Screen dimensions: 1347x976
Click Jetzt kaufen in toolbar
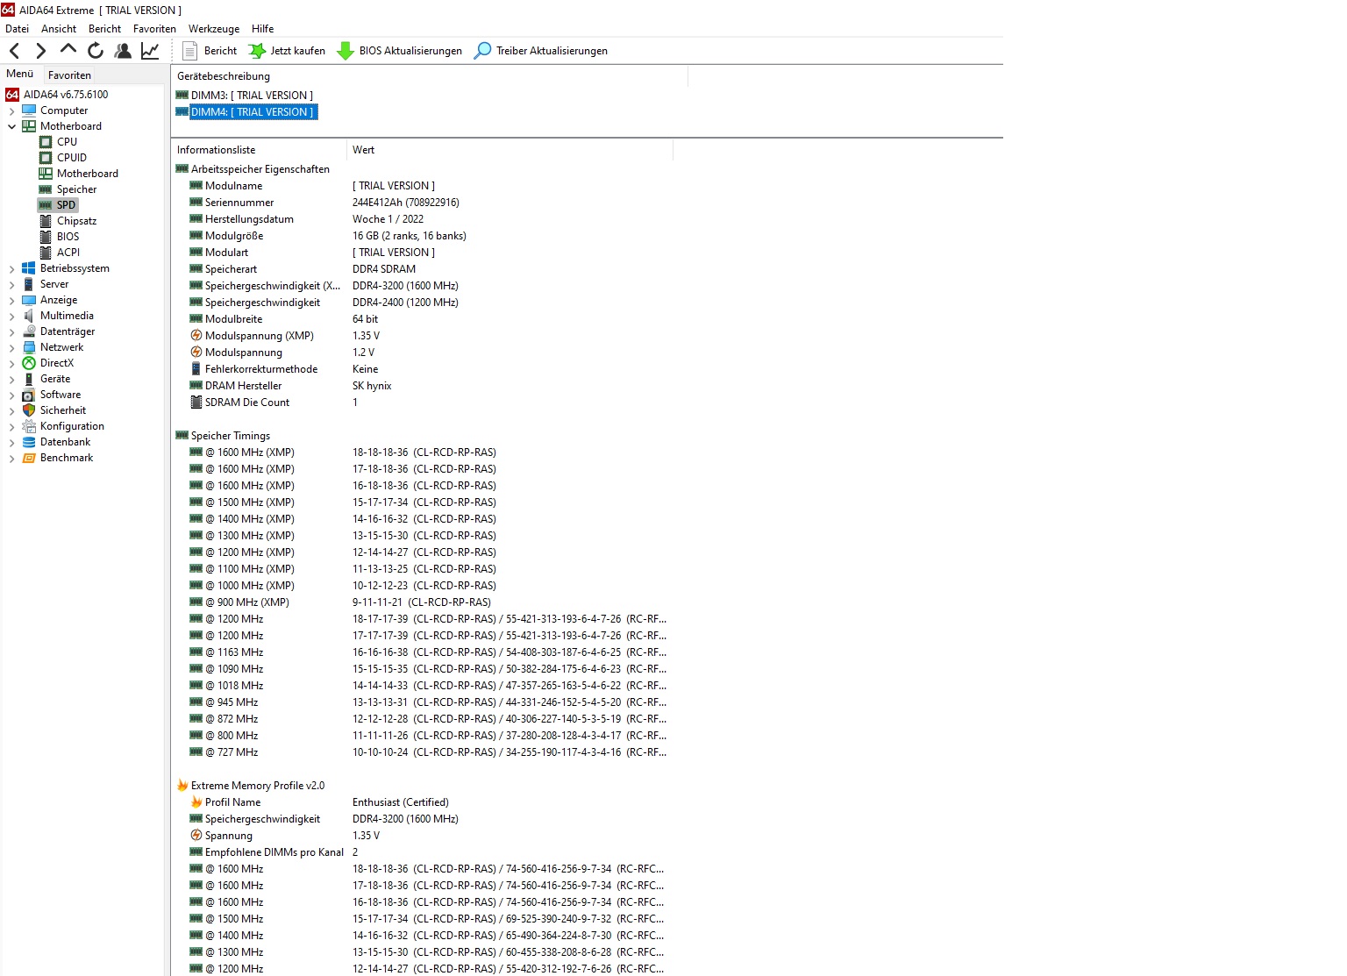click(287, 51)
